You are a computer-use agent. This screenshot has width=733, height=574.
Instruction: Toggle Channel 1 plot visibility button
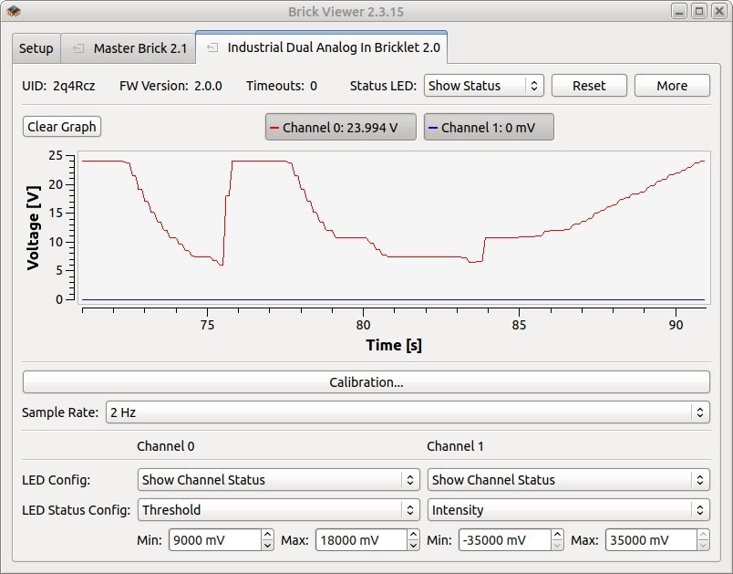click(489, 127)
